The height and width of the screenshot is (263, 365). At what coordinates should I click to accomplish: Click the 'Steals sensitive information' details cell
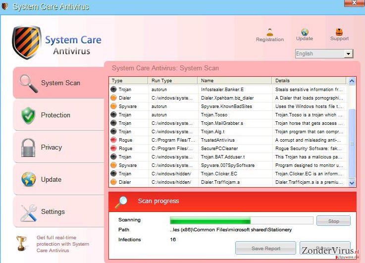pos(309,89)
